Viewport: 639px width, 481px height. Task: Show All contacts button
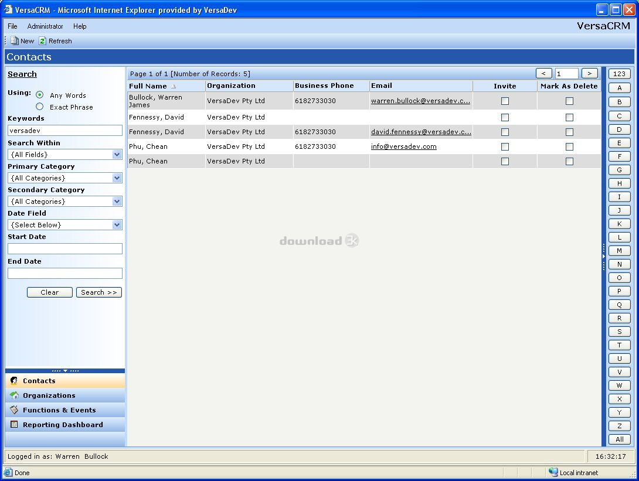click(620, 439)
